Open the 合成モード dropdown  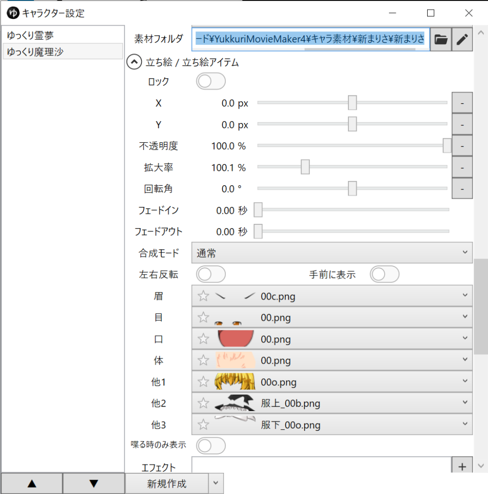point(332,253)
